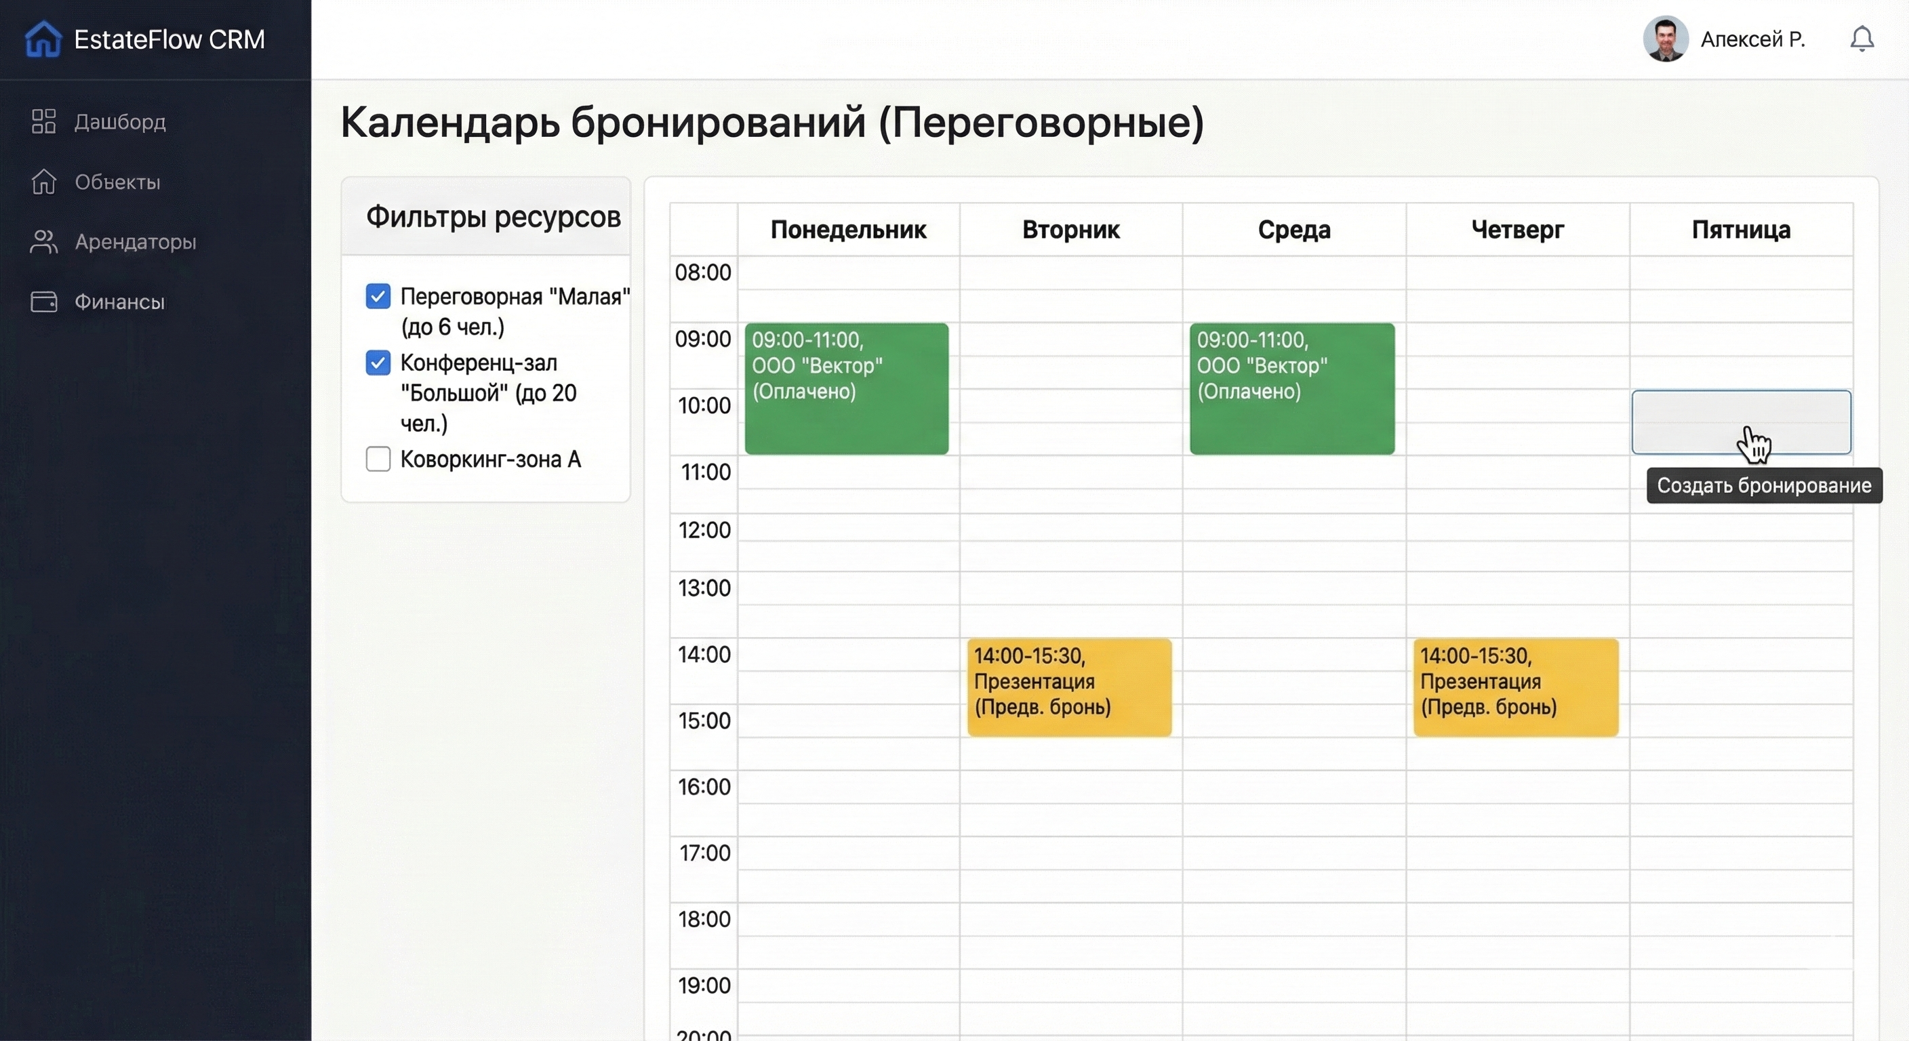1909x1041 pixels.
Task: Go to Финансы section
Action: pyautogui.click(x=120, y=302)
